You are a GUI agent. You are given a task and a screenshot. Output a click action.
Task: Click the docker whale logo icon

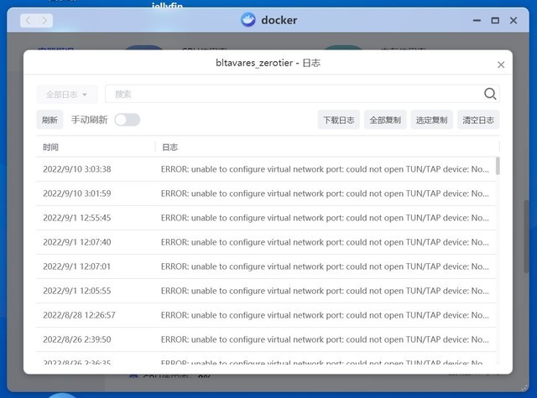coord(248,20)
